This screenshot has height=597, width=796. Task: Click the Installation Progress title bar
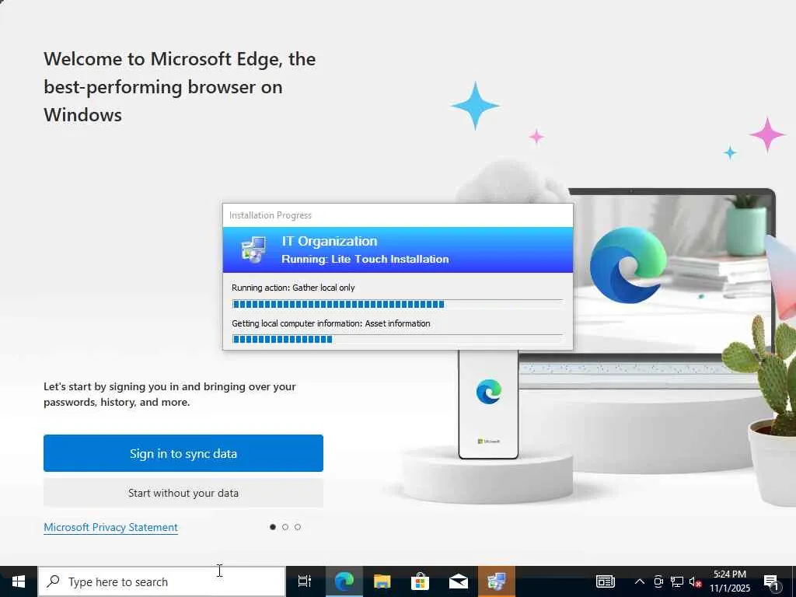click(x=398, y=215)
